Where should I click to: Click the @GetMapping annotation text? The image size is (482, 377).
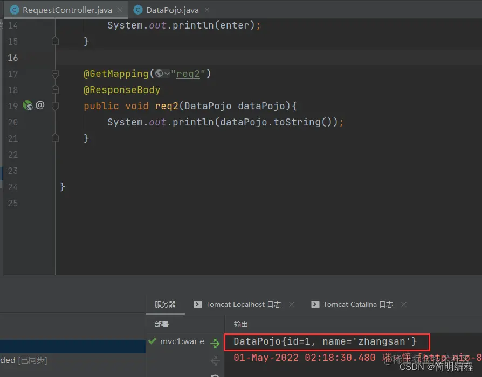pyautogui.click(x=116, y=74)
